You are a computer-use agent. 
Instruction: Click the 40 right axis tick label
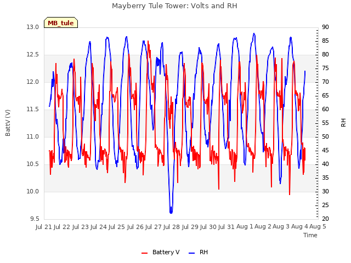point(325,164)
